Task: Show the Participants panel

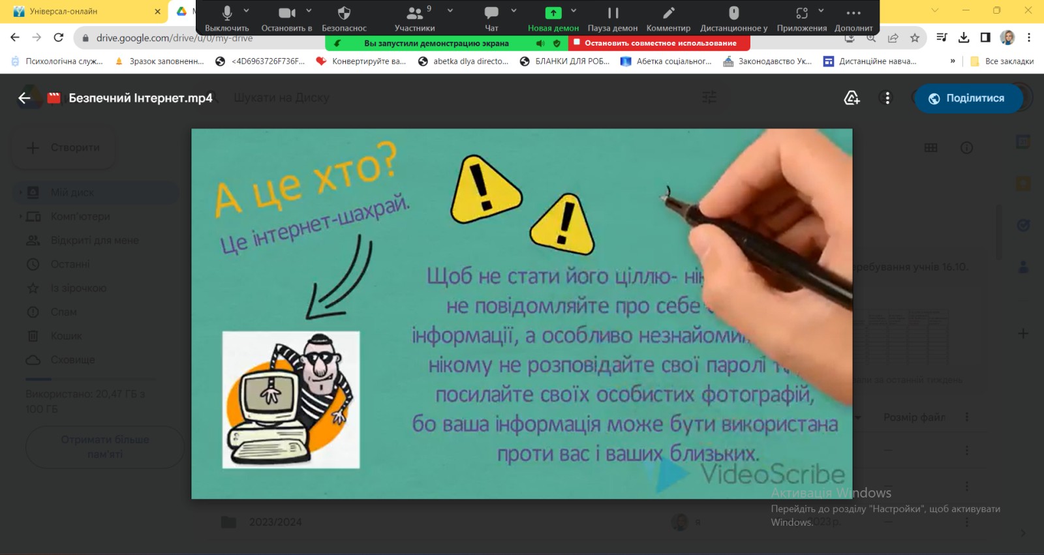Action: (414, 18)
